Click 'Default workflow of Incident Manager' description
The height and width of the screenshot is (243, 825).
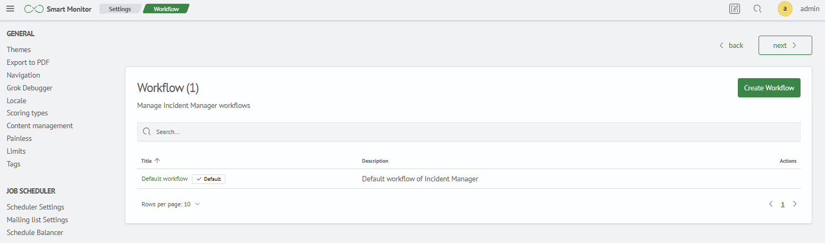[420, 179]
